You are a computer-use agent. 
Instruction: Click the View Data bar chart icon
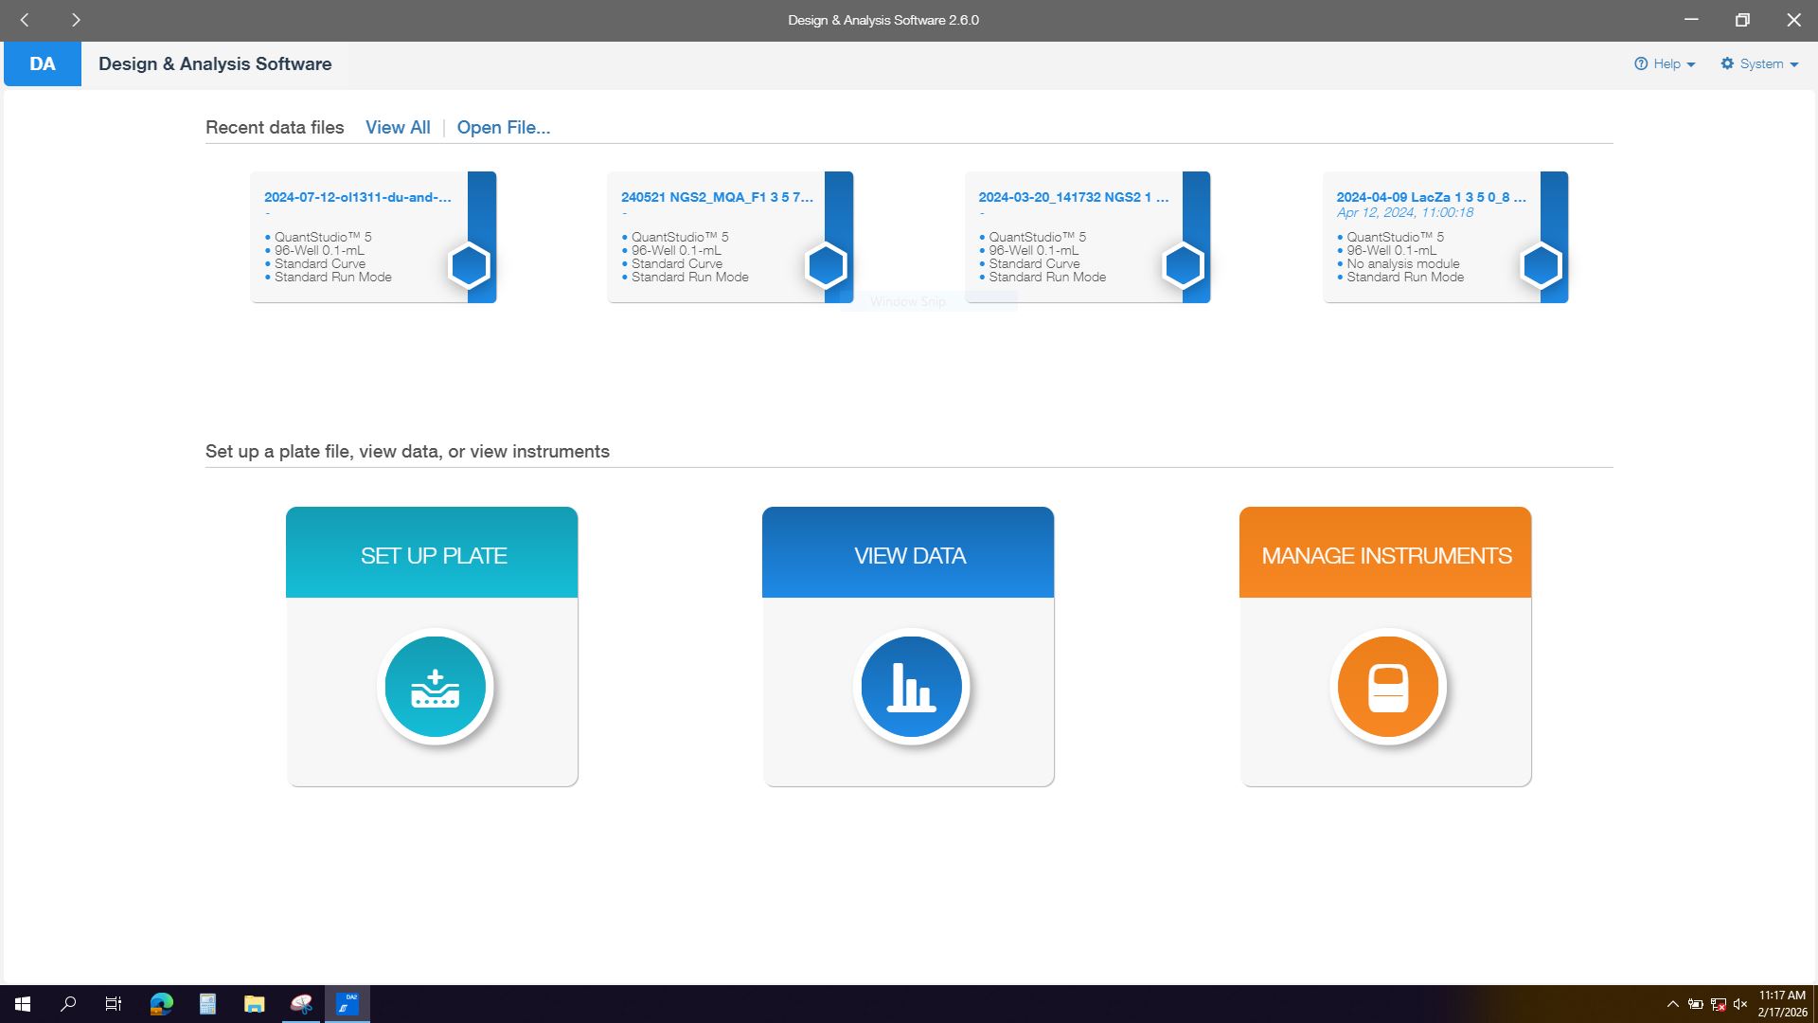pyautogui.click(x=911, y=687)
